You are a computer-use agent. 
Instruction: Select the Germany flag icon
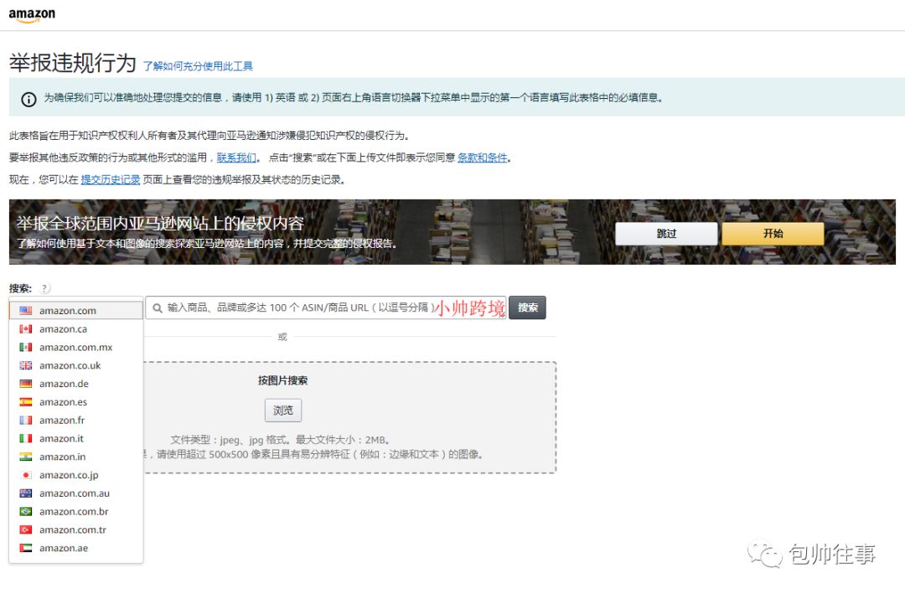point(25,384)
